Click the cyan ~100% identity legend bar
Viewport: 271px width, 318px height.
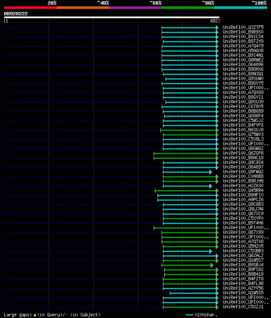(241, 8)
